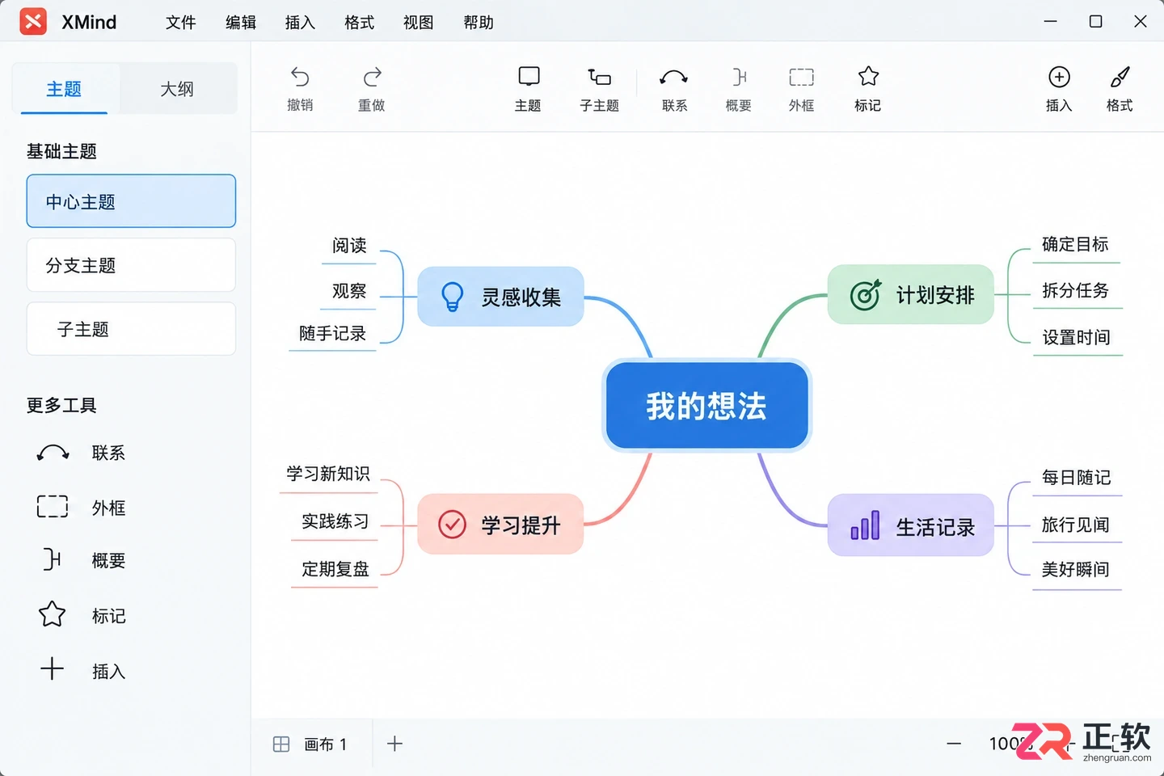This screenshot has width=1164, height=776.
Task: Select the 每日随记 subtopic
Action: click(1076, 478)
